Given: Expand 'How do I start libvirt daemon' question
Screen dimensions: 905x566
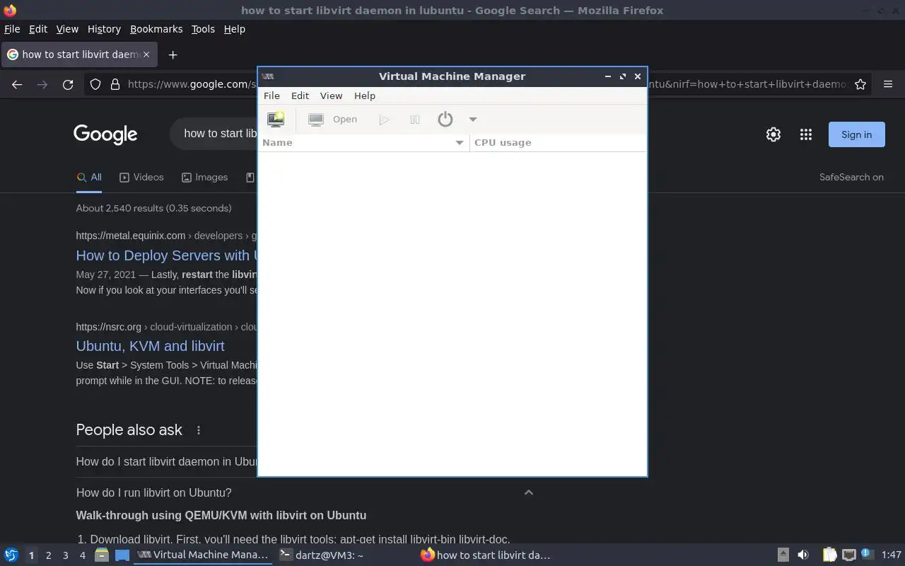Looking at the screenshot, I should tap(167, 461).
